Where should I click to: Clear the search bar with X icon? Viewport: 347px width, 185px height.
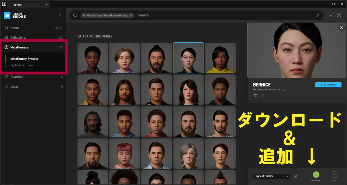(x=318, y=15)
